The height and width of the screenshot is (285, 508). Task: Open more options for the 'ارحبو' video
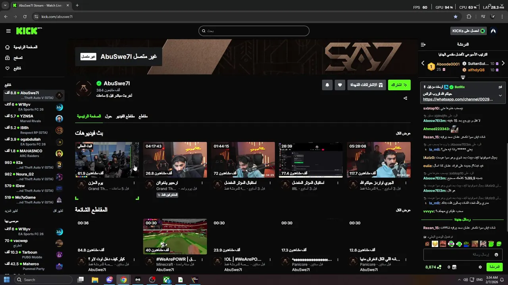(202, 183)
